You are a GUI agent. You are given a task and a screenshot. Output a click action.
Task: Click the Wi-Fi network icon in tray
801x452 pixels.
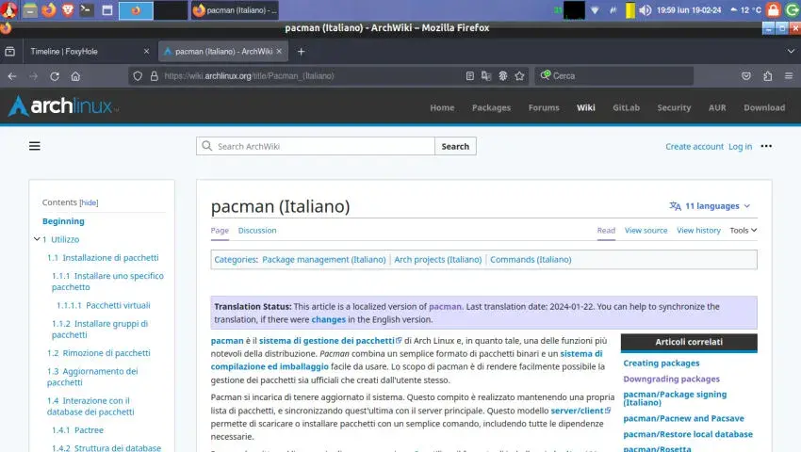595,9
